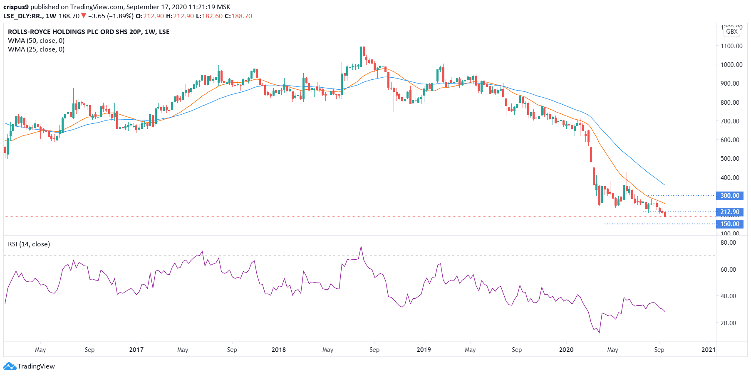751x376 pixels.
Task: Click the WMA (25, close, 0) legend
Action: click(36, 49)
